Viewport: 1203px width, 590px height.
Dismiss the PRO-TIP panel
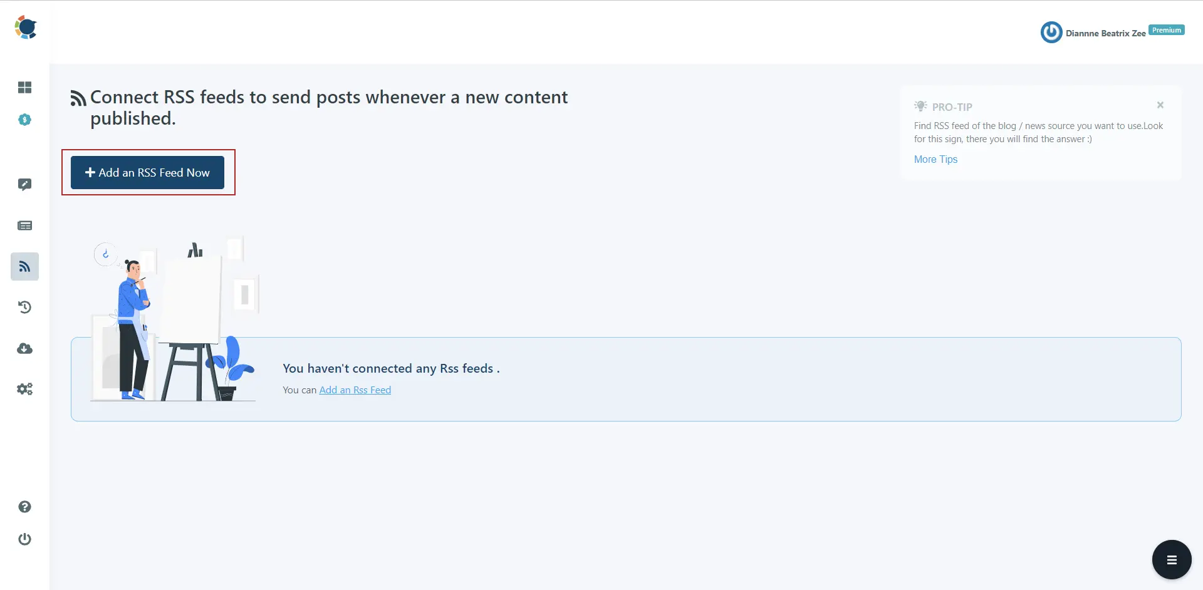tap(1160, 105)
